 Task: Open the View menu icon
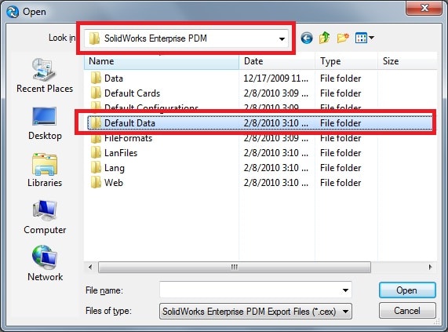click(364, 38)
